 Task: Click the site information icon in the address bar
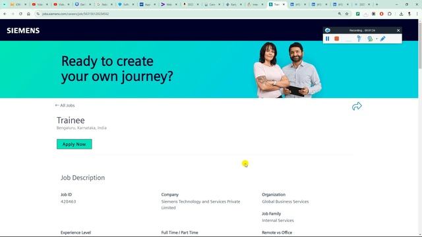38,14
